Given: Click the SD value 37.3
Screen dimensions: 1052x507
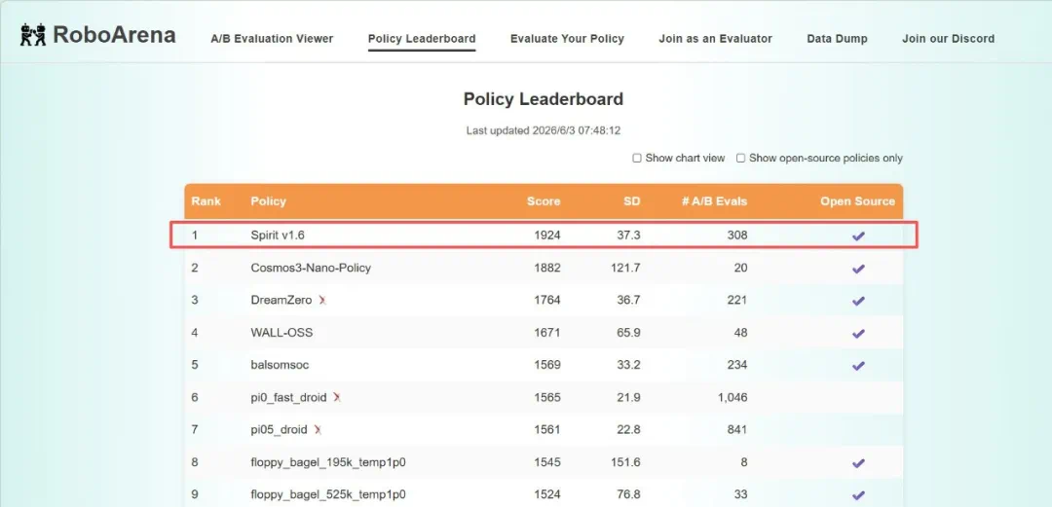Looking at the screenshot, I should click(x=628, y=235).
